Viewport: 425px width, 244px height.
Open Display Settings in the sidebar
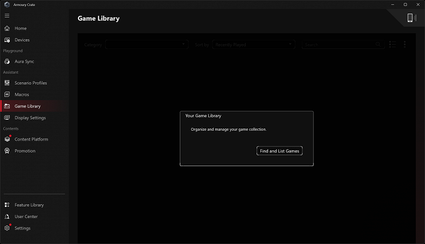click(30, 118)
